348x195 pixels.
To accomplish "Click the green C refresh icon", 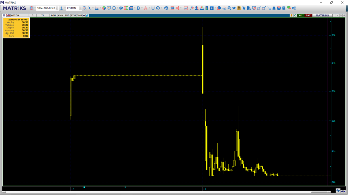I will point(295,15).
